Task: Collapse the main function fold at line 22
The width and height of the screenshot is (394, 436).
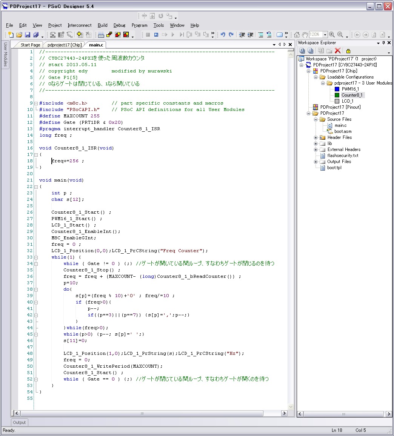Action: pos(36,186)
